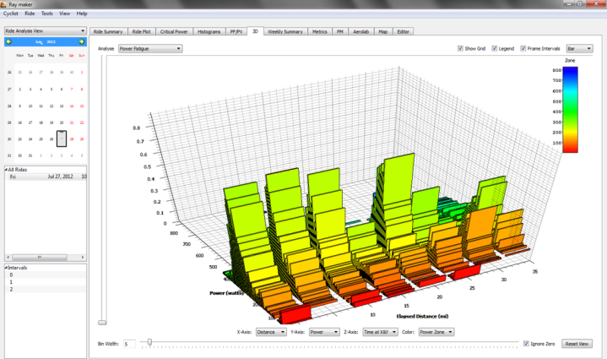Switch to the Editor tab
Screen dimensions: 607x359
point(403,32)
